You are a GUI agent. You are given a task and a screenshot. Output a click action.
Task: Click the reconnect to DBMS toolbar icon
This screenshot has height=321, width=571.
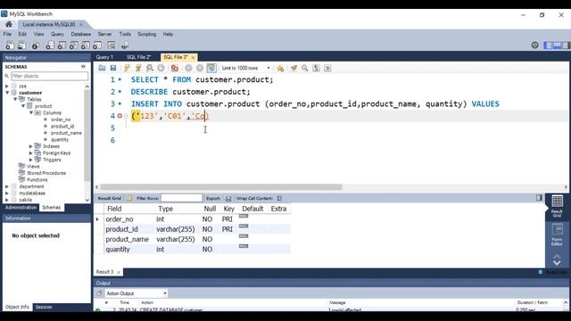coord(125,45)
